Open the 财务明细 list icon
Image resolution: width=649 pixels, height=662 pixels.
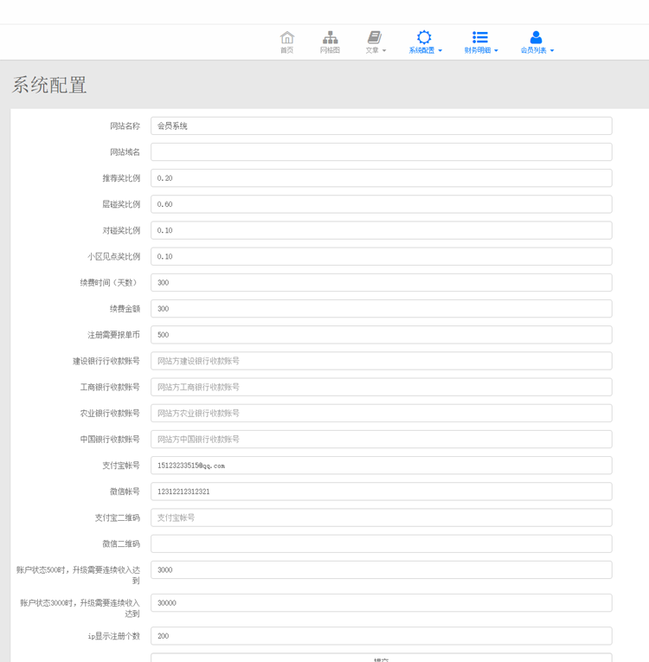click(x=480, y=37)
